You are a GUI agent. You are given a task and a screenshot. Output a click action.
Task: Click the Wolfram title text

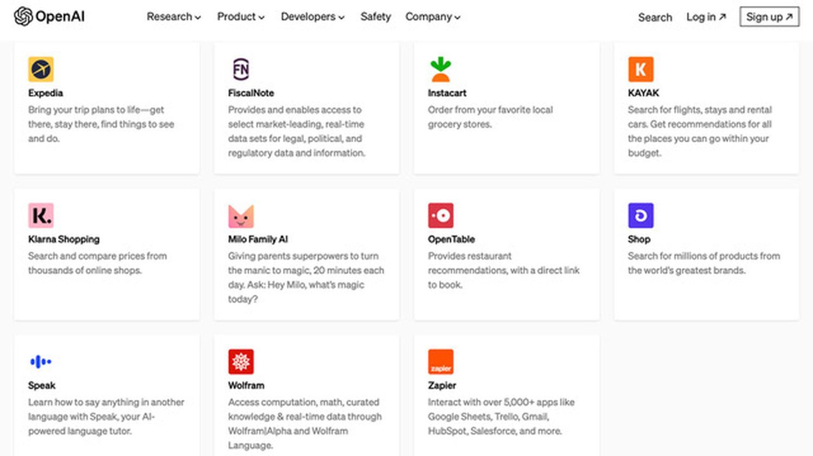coord(246,385)
